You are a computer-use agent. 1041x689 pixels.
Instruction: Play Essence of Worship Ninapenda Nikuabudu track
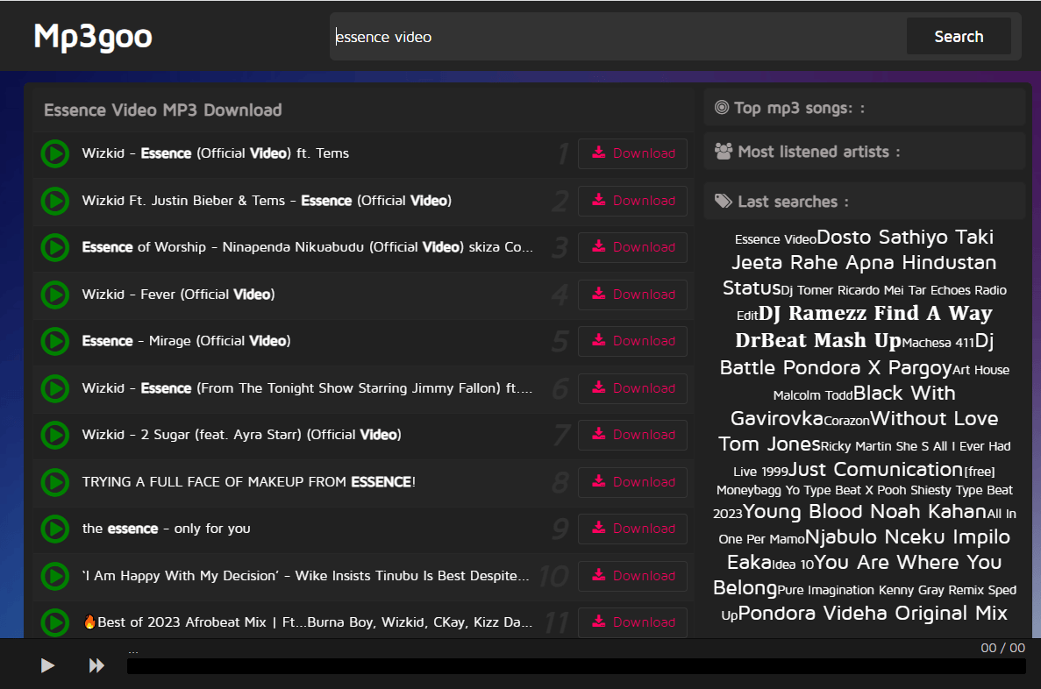pos(55,247)
